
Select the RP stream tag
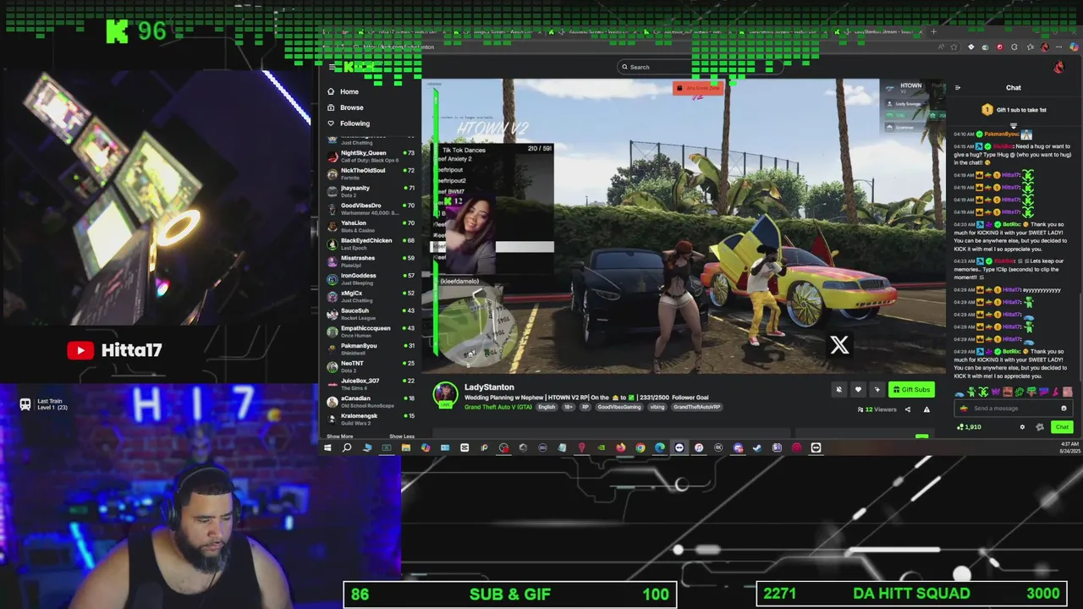[x=585, y=407]
